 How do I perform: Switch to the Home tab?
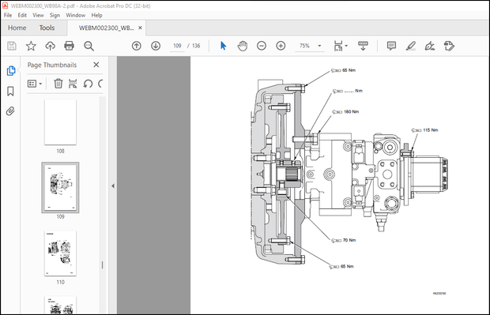[17, 28]
